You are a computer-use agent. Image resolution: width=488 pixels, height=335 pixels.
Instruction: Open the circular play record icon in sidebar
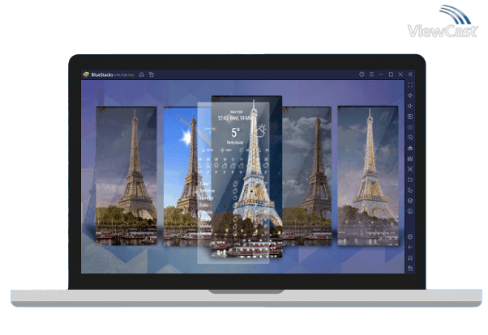tap(410, 138)
